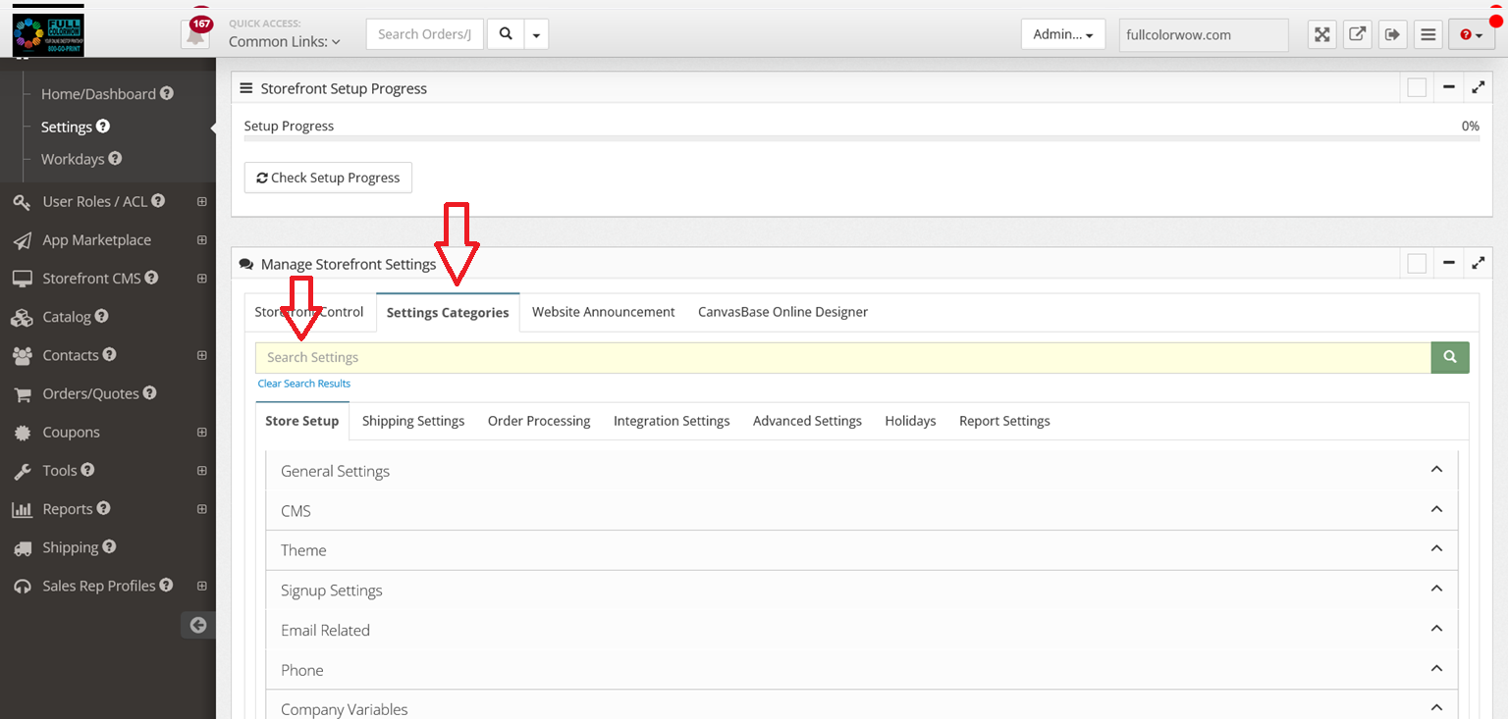
Task: Expand the General Settings accordion section
Action: 861,471
